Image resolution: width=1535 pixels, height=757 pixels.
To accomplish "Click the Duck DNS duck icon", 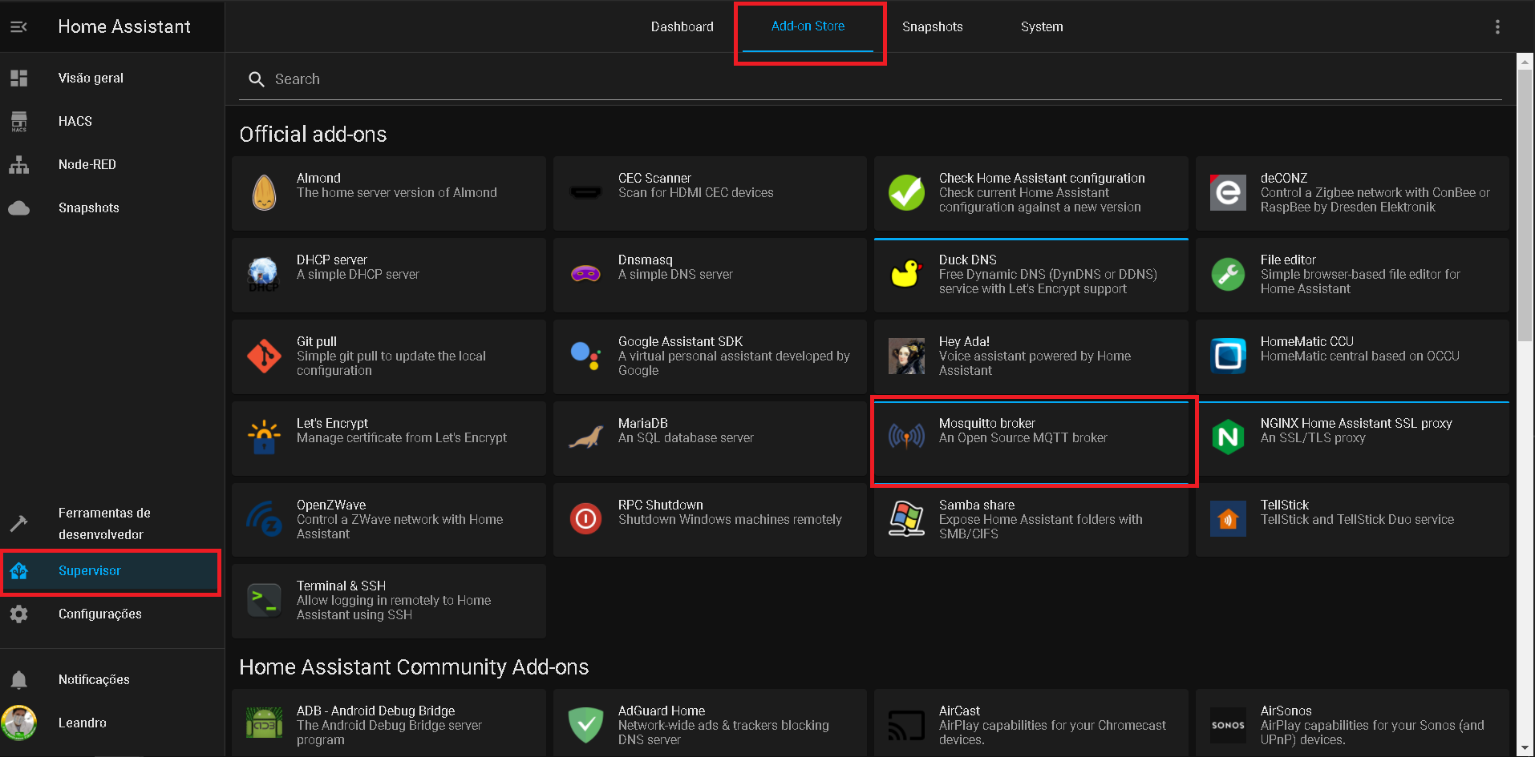I will (x=906, y=274).
